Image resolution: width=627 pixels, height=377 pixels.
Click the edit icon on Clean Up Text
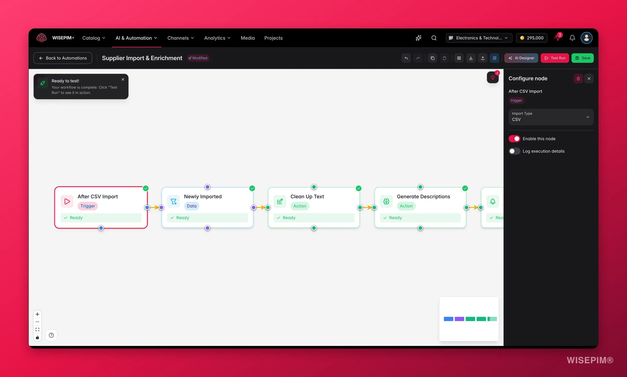280,201
